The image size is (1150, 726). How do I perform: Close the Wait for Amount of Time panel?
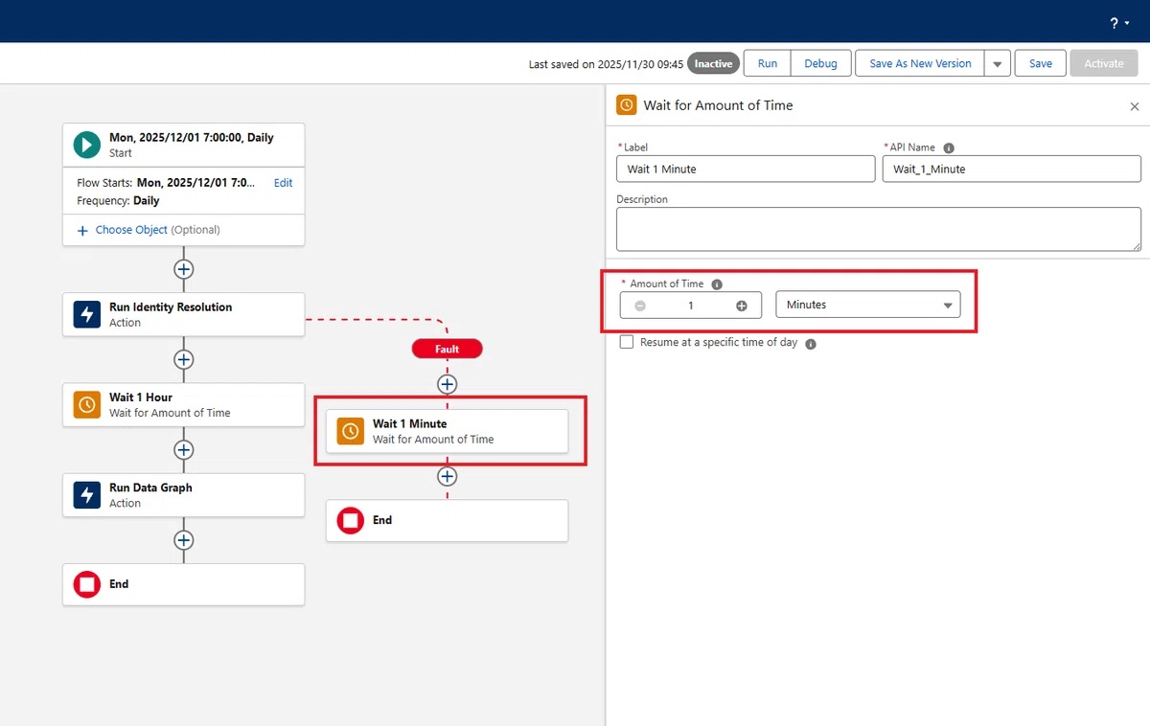point(1135,107)
